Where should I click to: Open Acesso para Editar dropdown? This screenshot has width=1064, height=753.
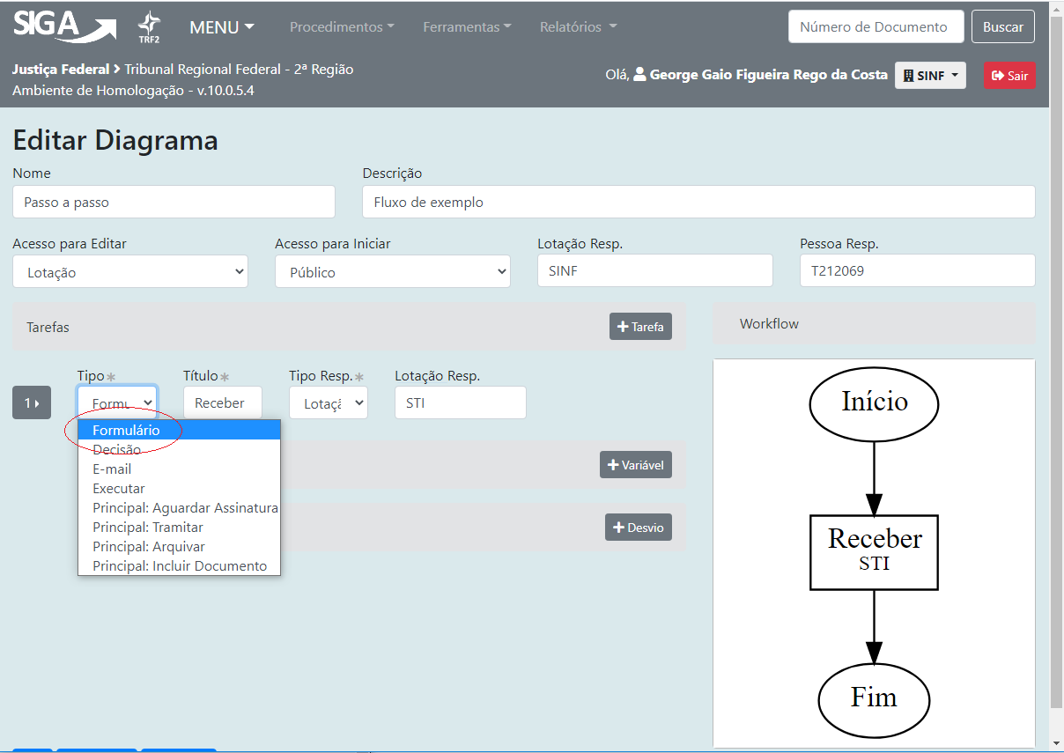click(130, 272)
